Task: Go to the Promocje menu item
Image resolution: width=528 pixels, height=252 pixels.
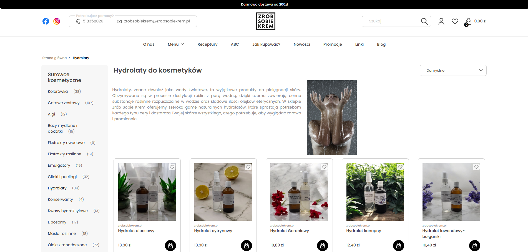Action: tap(333, 44)
